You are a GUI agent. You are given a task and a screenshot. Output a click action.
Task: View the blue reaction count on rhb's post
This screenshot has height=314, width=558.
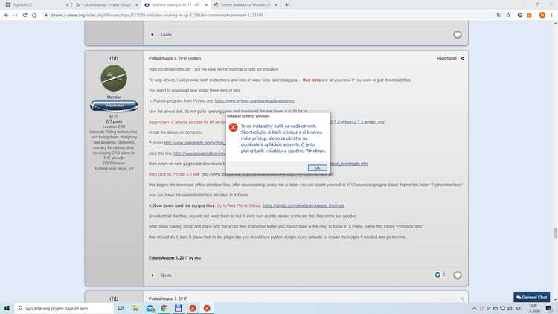(440, 275)
